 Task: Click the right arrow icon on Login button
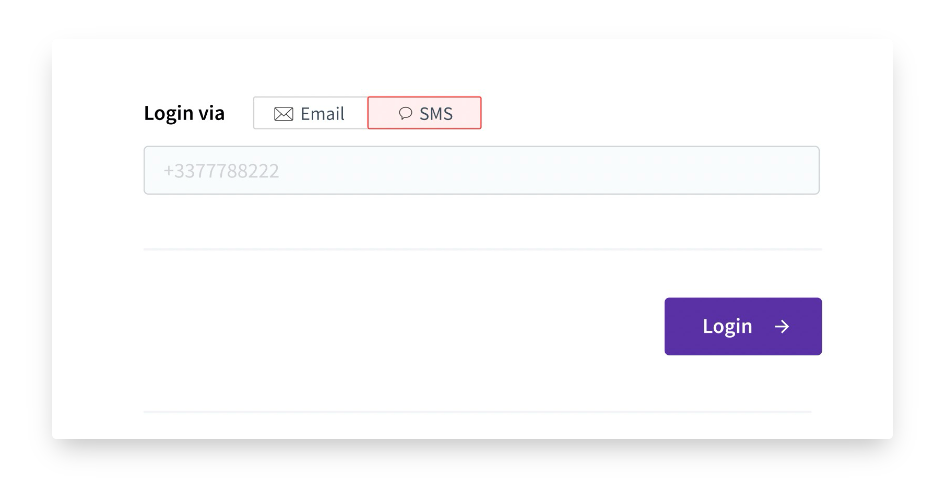pyautogui.click(x=782, y=327)
